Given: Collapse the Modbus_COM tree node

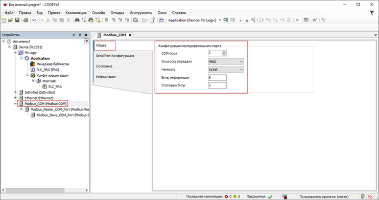Looking at the screenshot, I should click(x=15, y=103).
